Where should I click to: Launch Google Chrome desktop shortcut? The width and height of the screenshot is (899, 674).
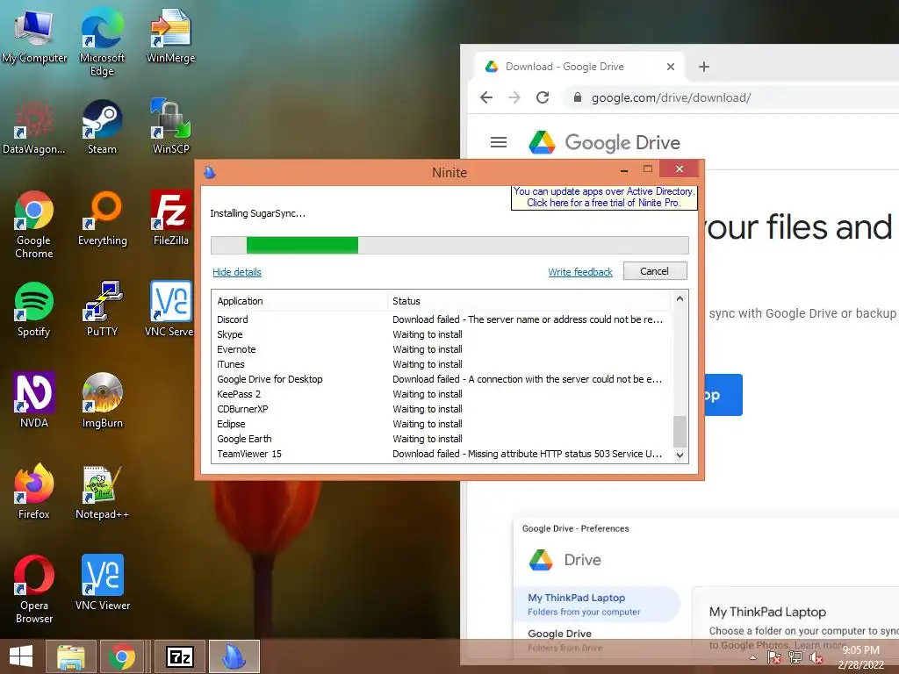click(34, 225)
